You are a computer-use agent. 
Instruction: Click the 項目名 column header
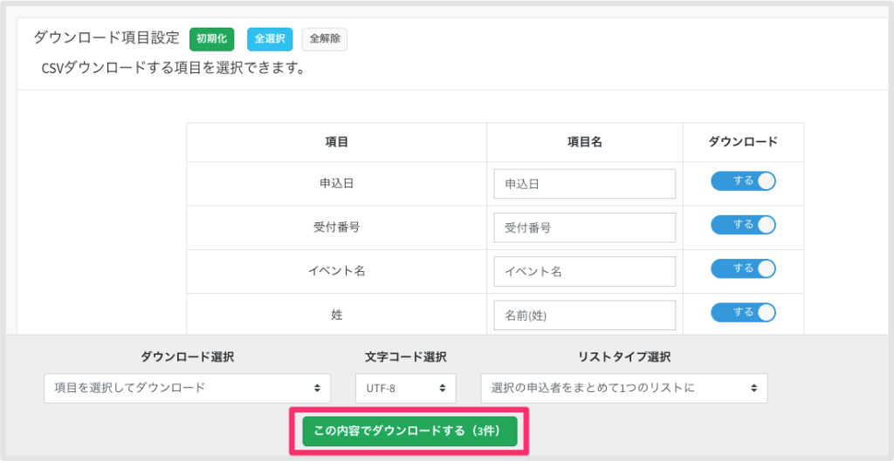(584, 142)
